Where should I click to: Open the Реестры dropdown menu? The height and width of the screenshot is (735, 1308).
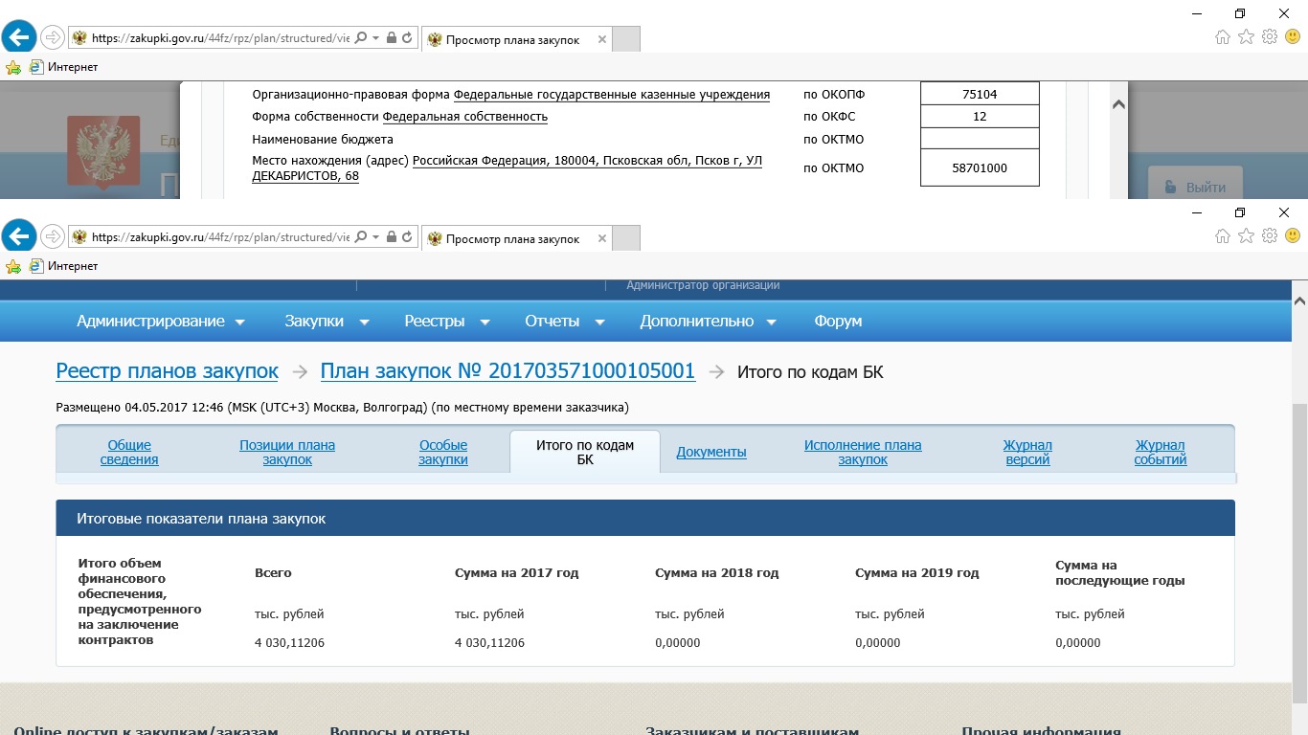pos(447,322)
